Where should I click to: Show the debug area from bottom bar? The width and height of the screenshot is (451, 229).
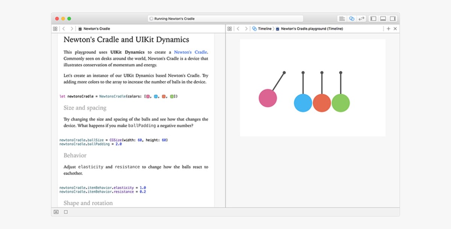pyautogui.click(x=56, y=212)
